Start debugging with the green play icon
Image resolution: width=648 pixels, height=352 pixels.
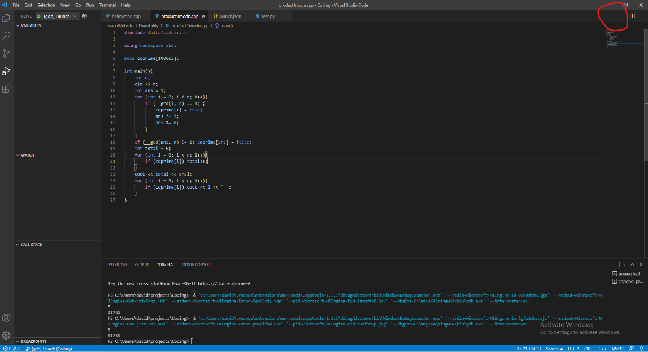tap(39, 16)
